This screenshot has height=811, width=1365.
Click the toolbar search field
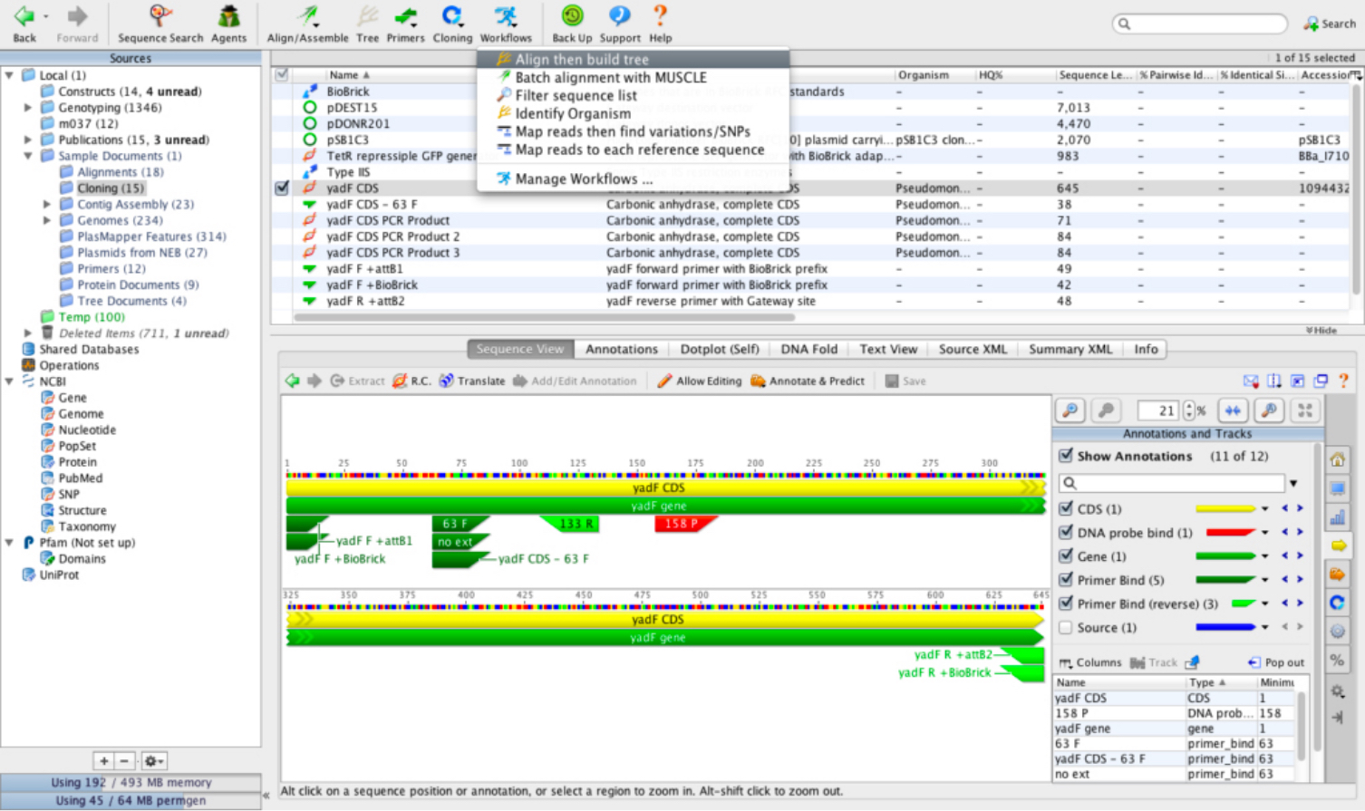tap(1200, 24)
